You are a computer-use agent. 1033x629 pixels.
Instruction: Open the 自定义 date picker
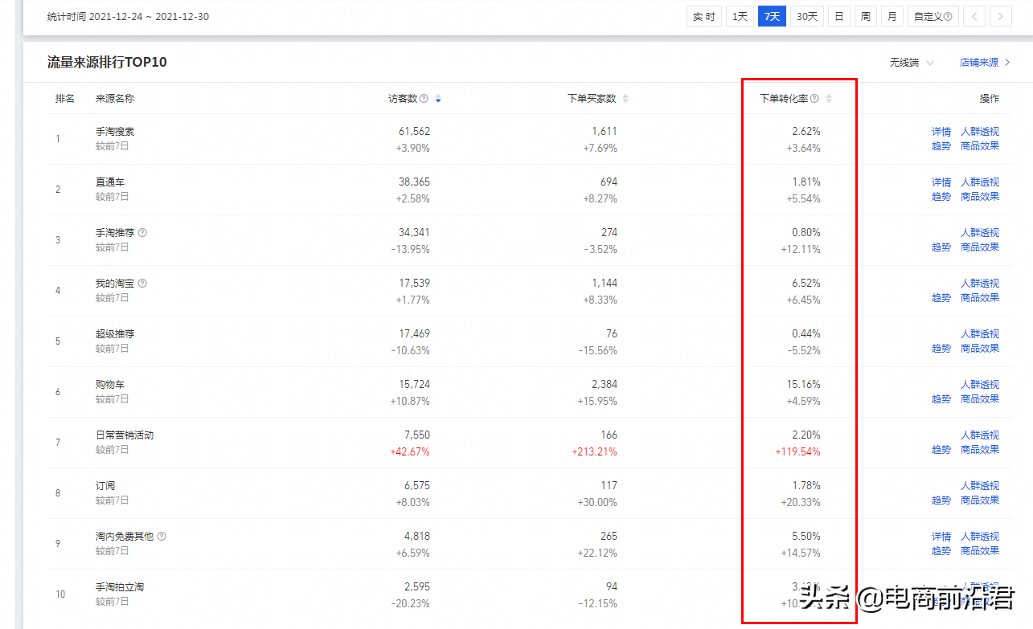933,16
